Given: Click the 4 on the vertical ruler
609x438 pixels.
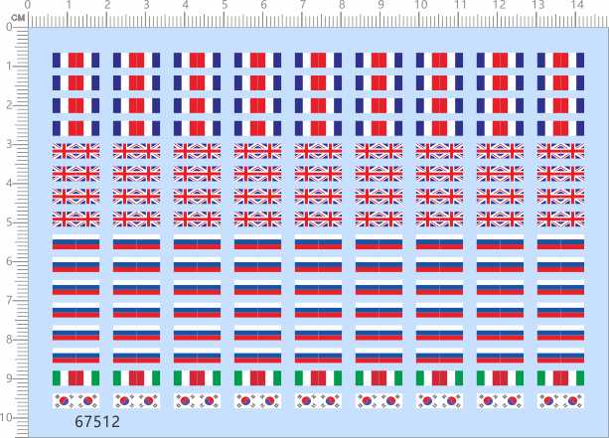Looking at the screenshot, I should [x=9, y=184].
